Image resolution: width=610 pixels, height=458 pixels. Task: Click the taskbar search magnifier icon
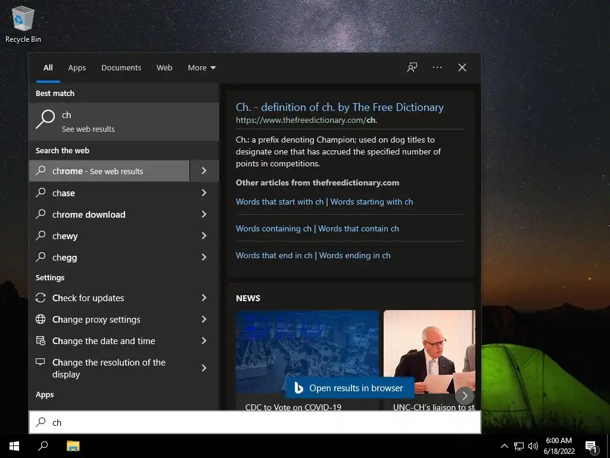(43, 446)
